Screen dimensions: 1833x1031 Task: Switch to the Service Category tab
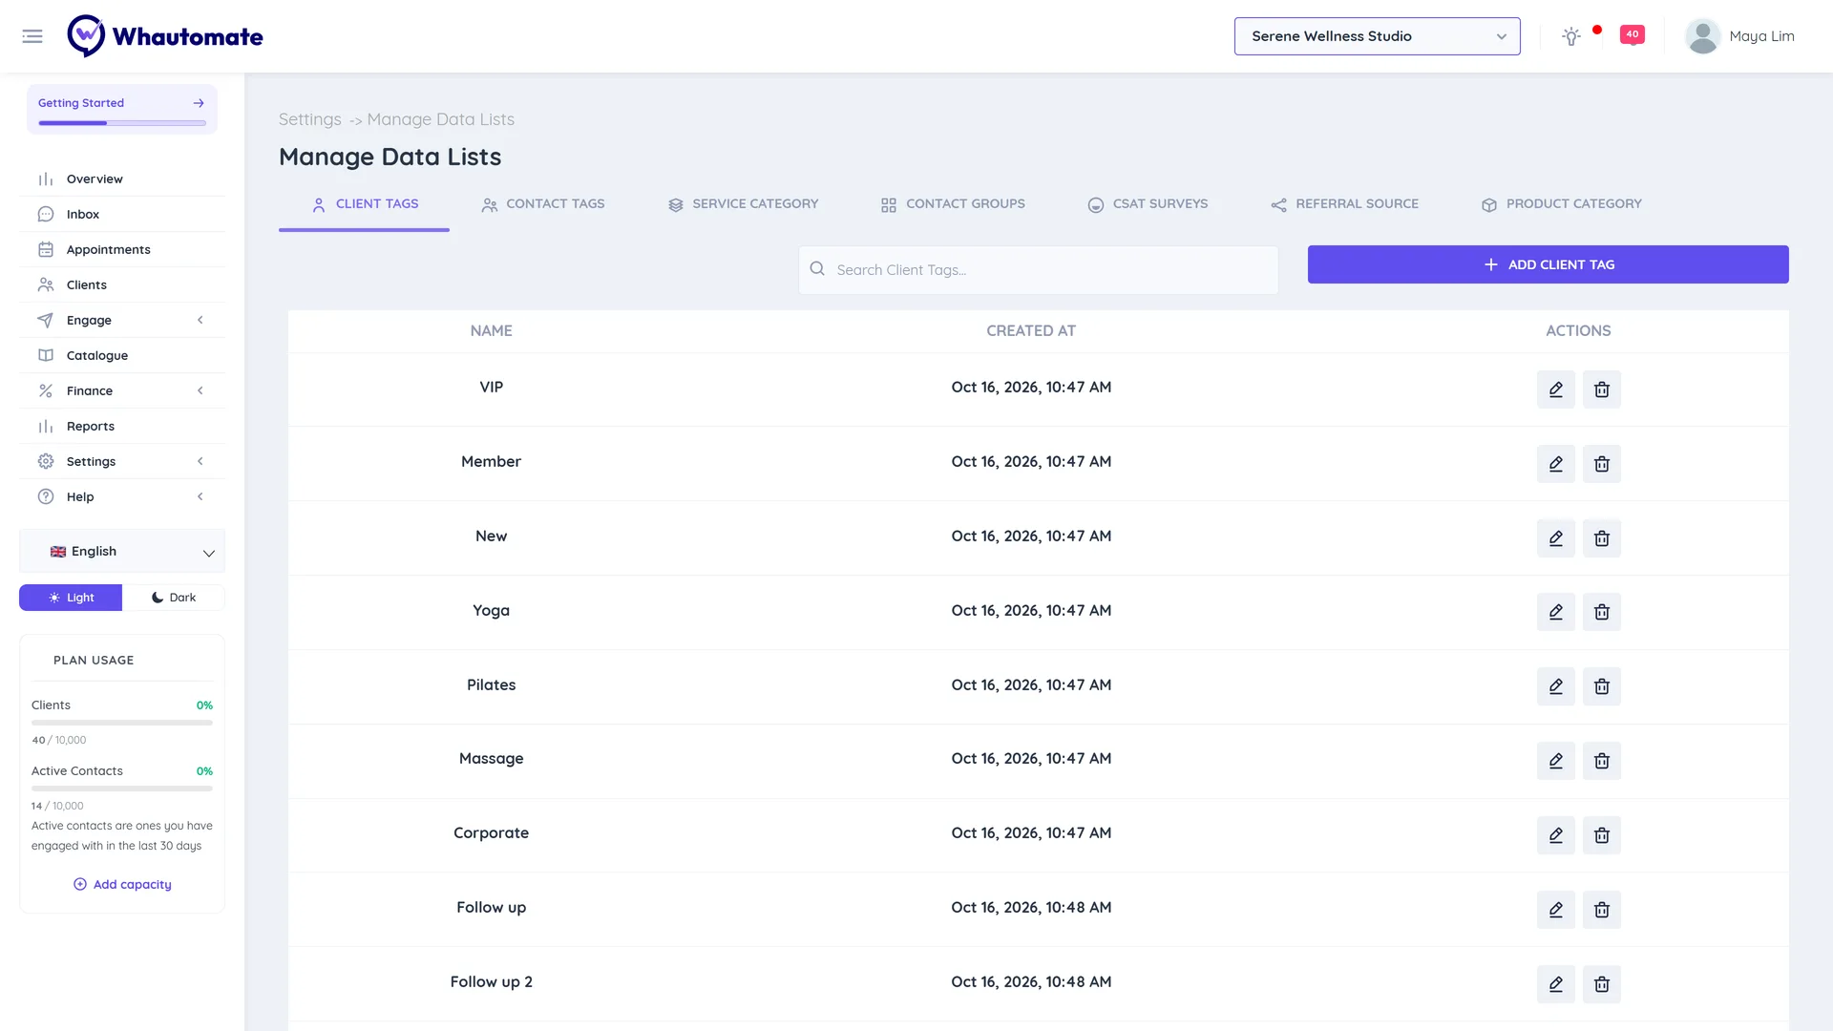pyautogui.click(x=744, y=204)
